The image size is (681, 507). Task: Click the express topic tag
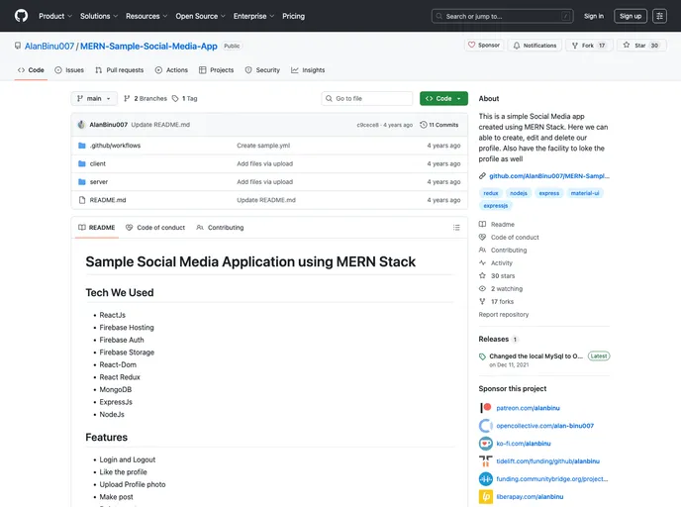tap(549, 193)
